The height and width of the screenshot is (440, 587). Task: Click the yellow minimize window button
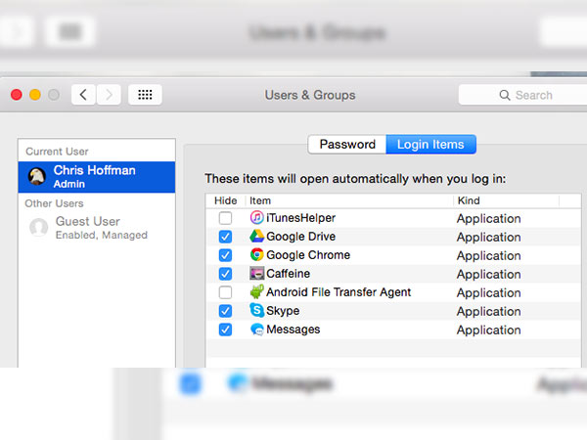[x=35, y=95]
